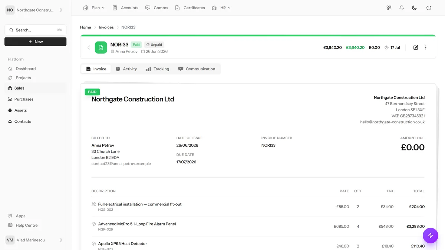445x250 pixels.
Task: Click the building icon beside Anna Petrov
Action: click(x=112, y=51)
